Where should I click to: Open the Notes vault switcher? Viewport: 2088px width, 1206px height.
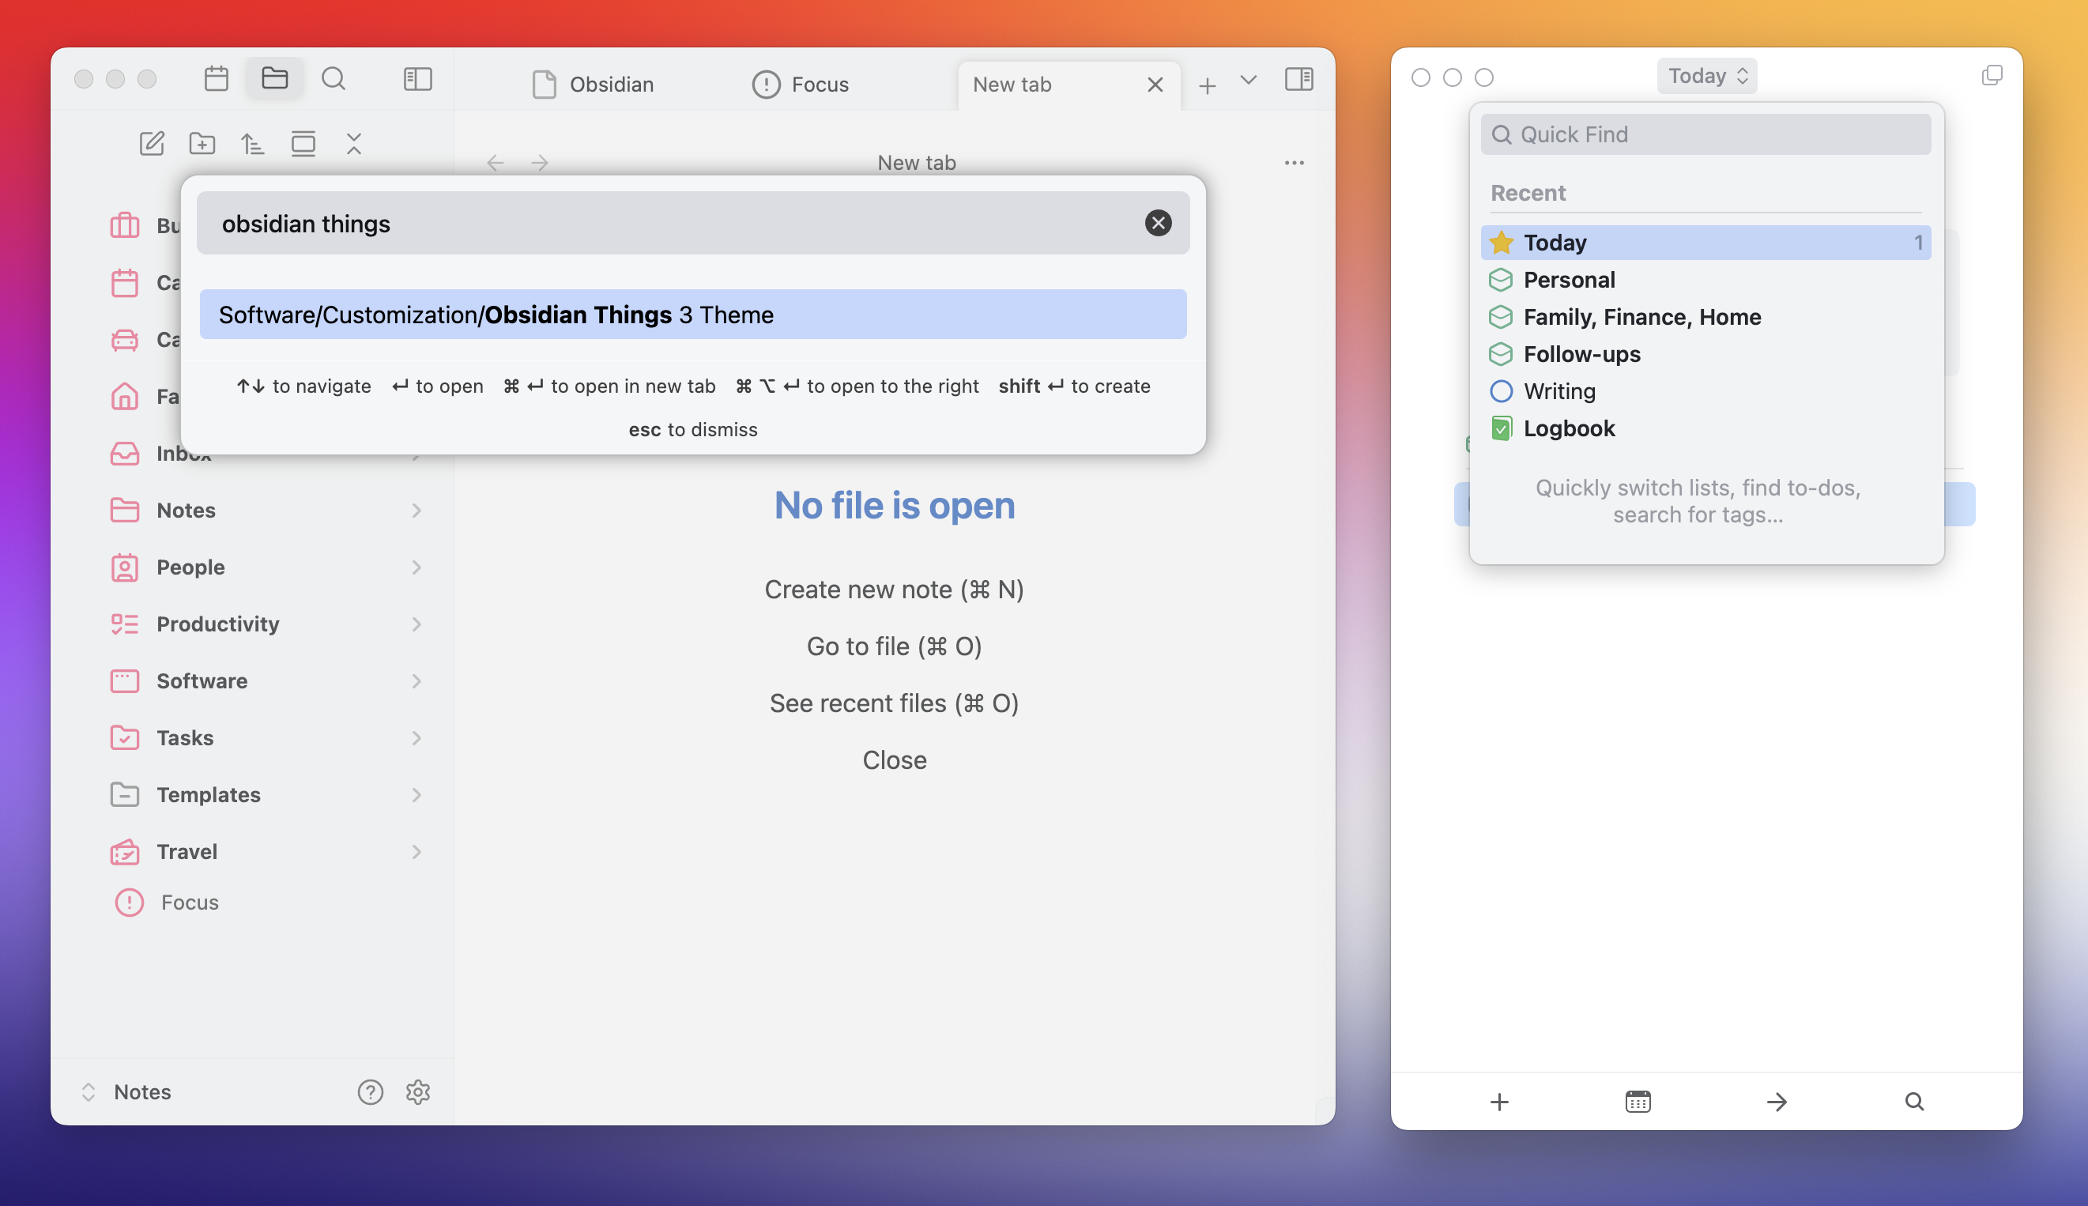[126, 1092]
